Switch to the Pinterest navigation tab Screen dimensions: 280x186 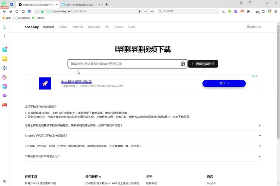78,27
